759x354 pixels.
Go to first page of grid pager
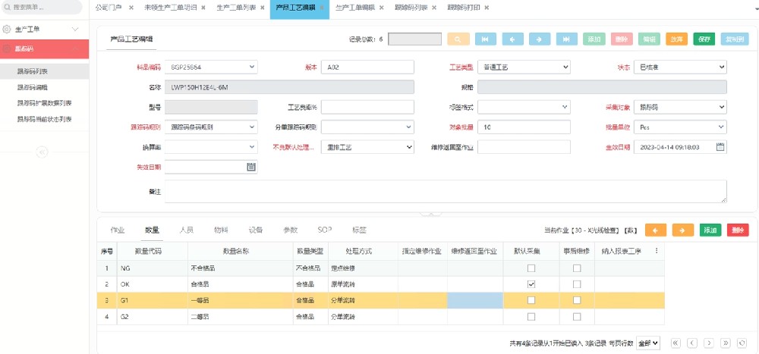point(676,343)
